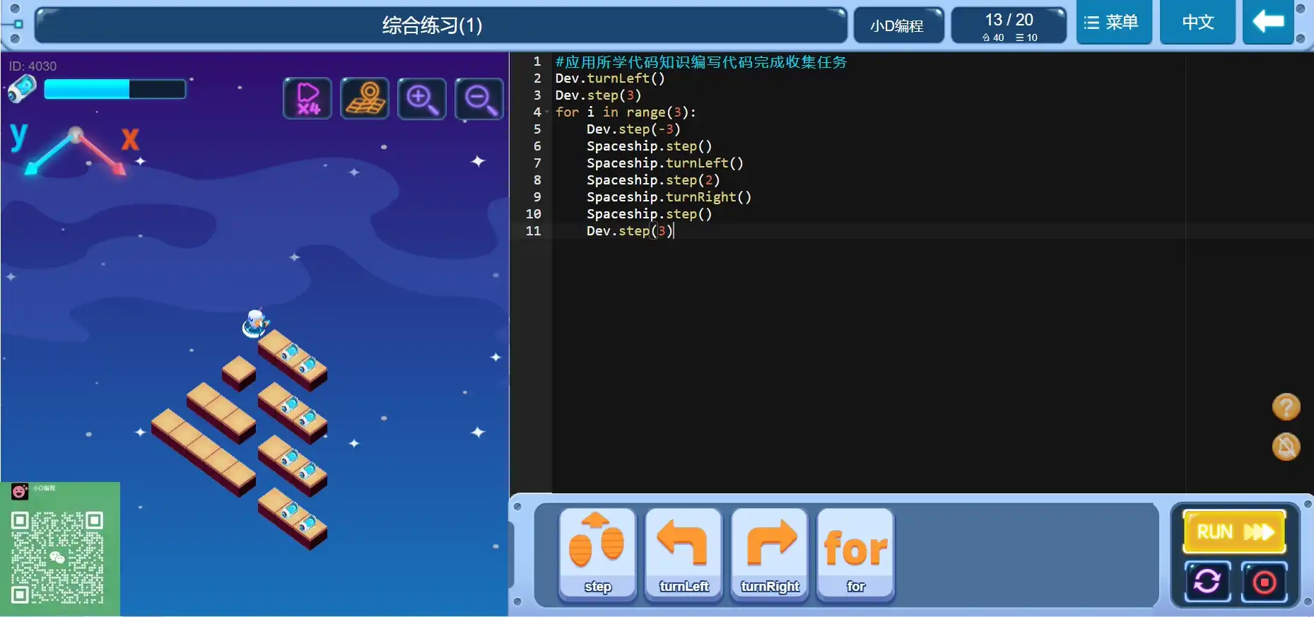Toggle the x4 playback speed button
This screenshot has height=617, width=1314.
pyautogui.click(x=307, y=98)
